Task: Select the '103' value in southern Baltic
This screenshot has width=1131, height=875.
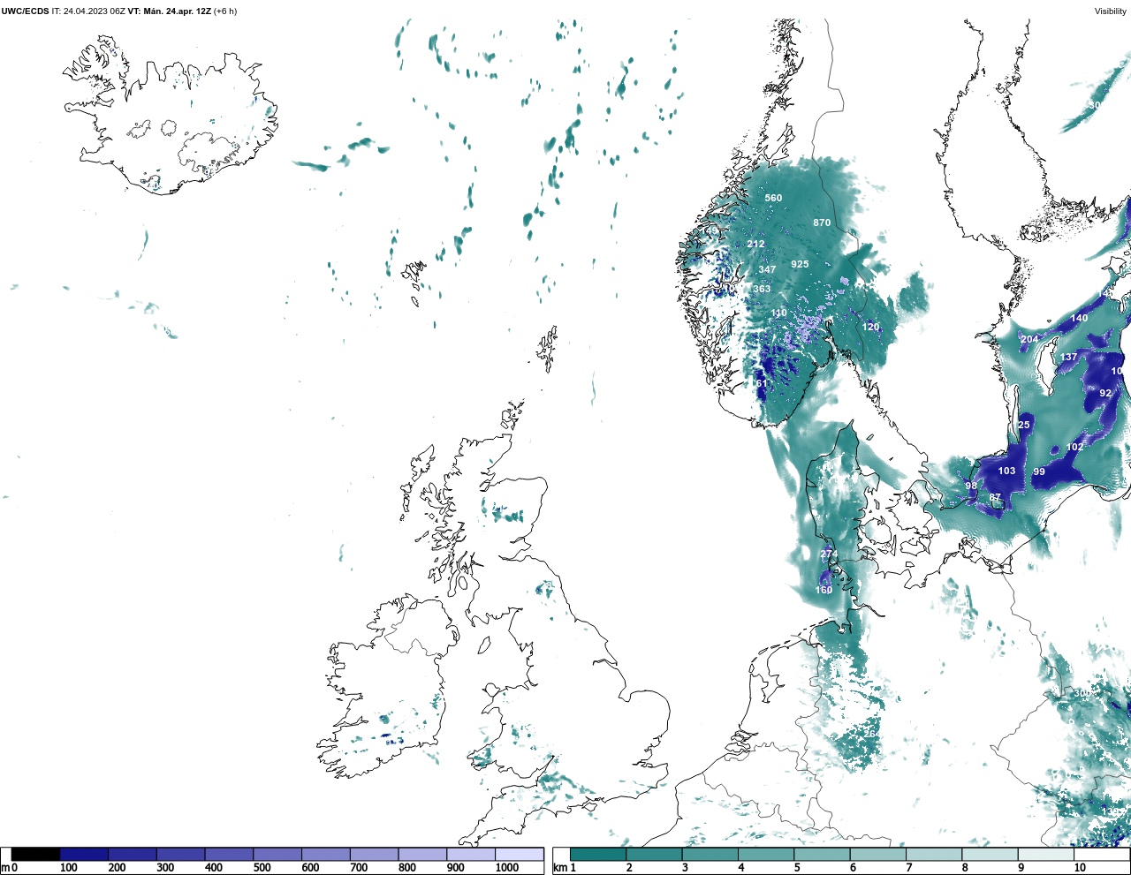Action: (1006, 471)
